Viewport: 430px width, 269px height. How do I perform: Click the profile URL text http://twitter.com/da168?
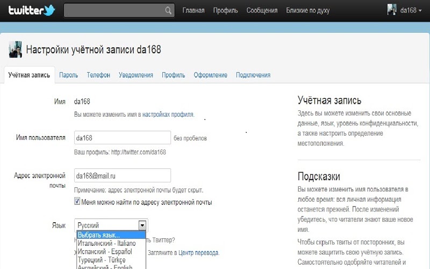tap(139, 152)
